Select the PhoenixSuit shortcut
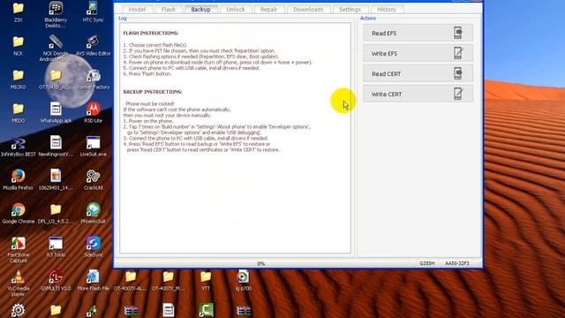 93,214
